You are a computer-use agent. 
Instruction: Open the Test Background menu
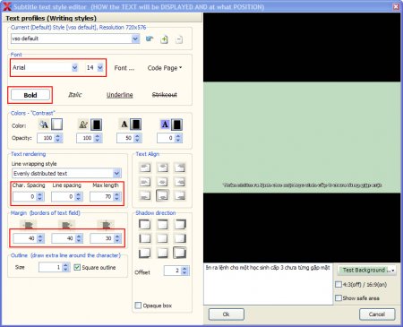point(366,270)
